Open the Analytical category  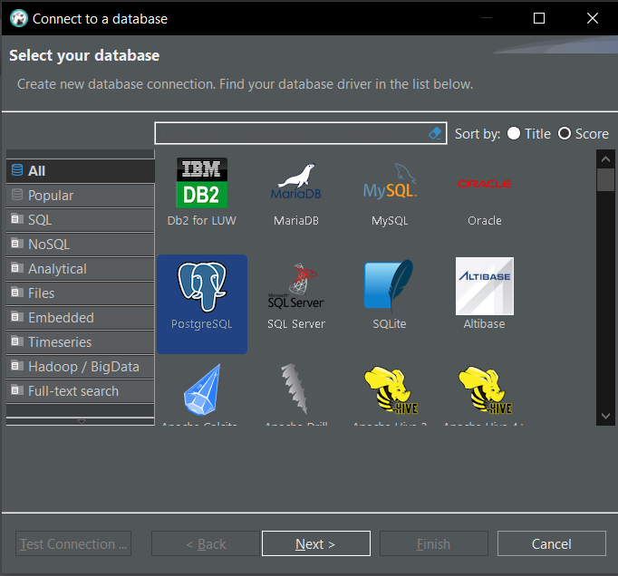click(x=81, y=268)
